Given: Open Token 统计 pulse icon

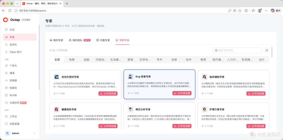Looking at the screenshot, I should tap(6, 52).
